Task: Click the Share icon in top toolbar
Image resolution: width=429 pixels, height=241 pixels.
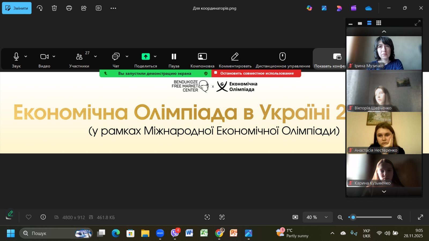Action: click(84, 8)
